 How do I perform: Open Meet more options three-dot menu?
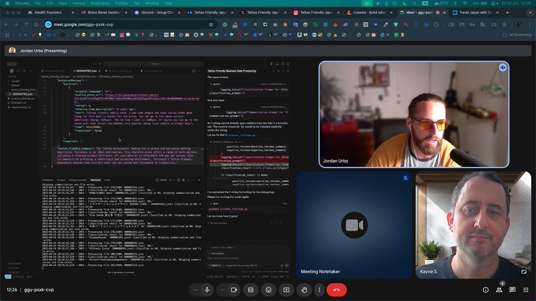319,290
